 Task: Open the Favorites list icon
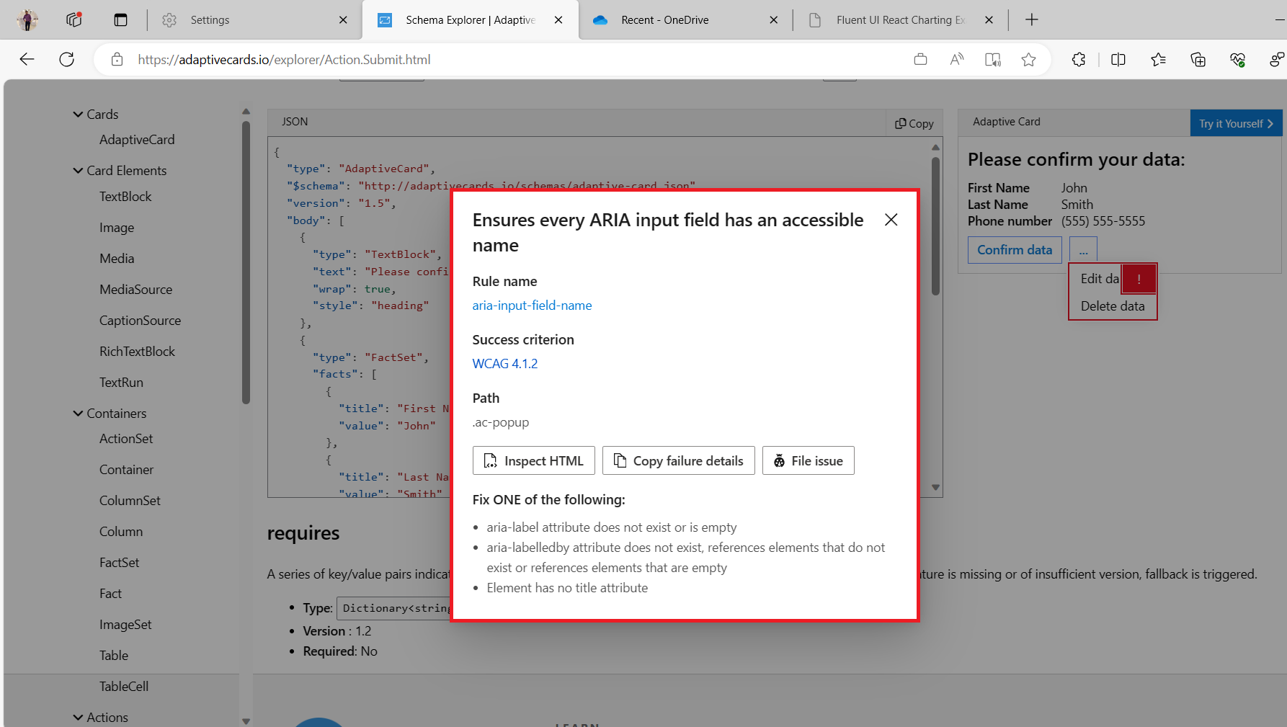click(1158, 59)
